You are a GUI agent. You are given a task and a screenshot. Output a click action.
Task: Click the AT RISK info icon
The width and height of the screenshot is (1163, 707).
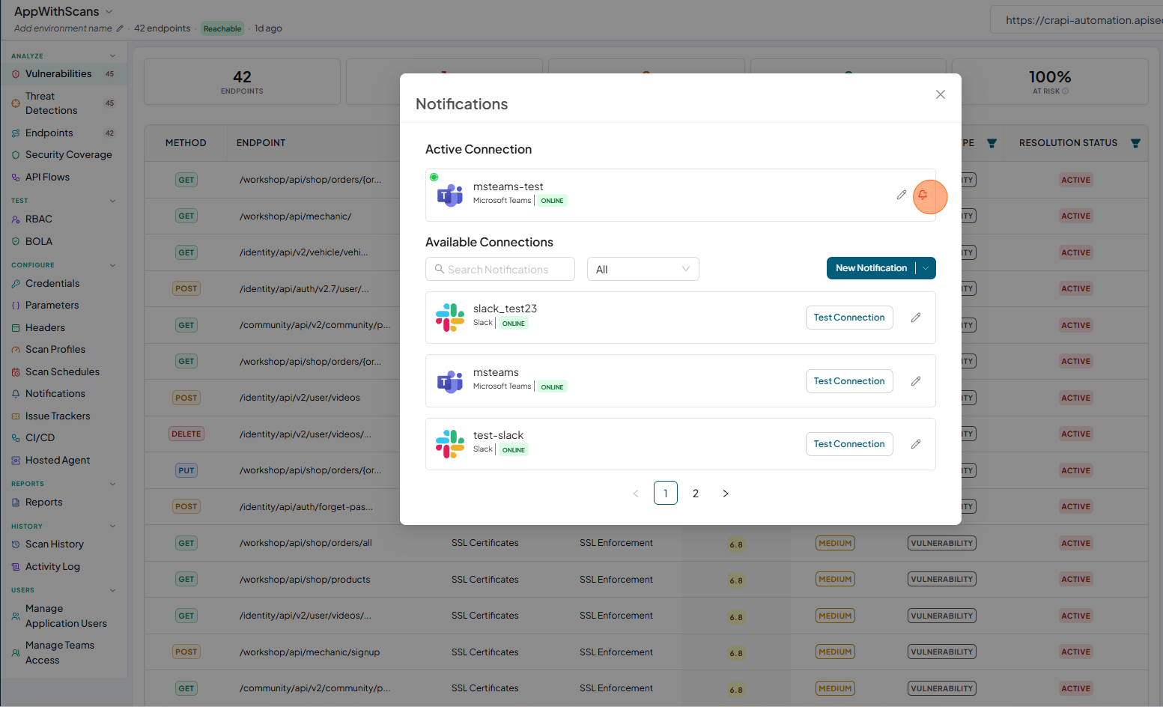pyautogui.click(x=1065, y=91)
